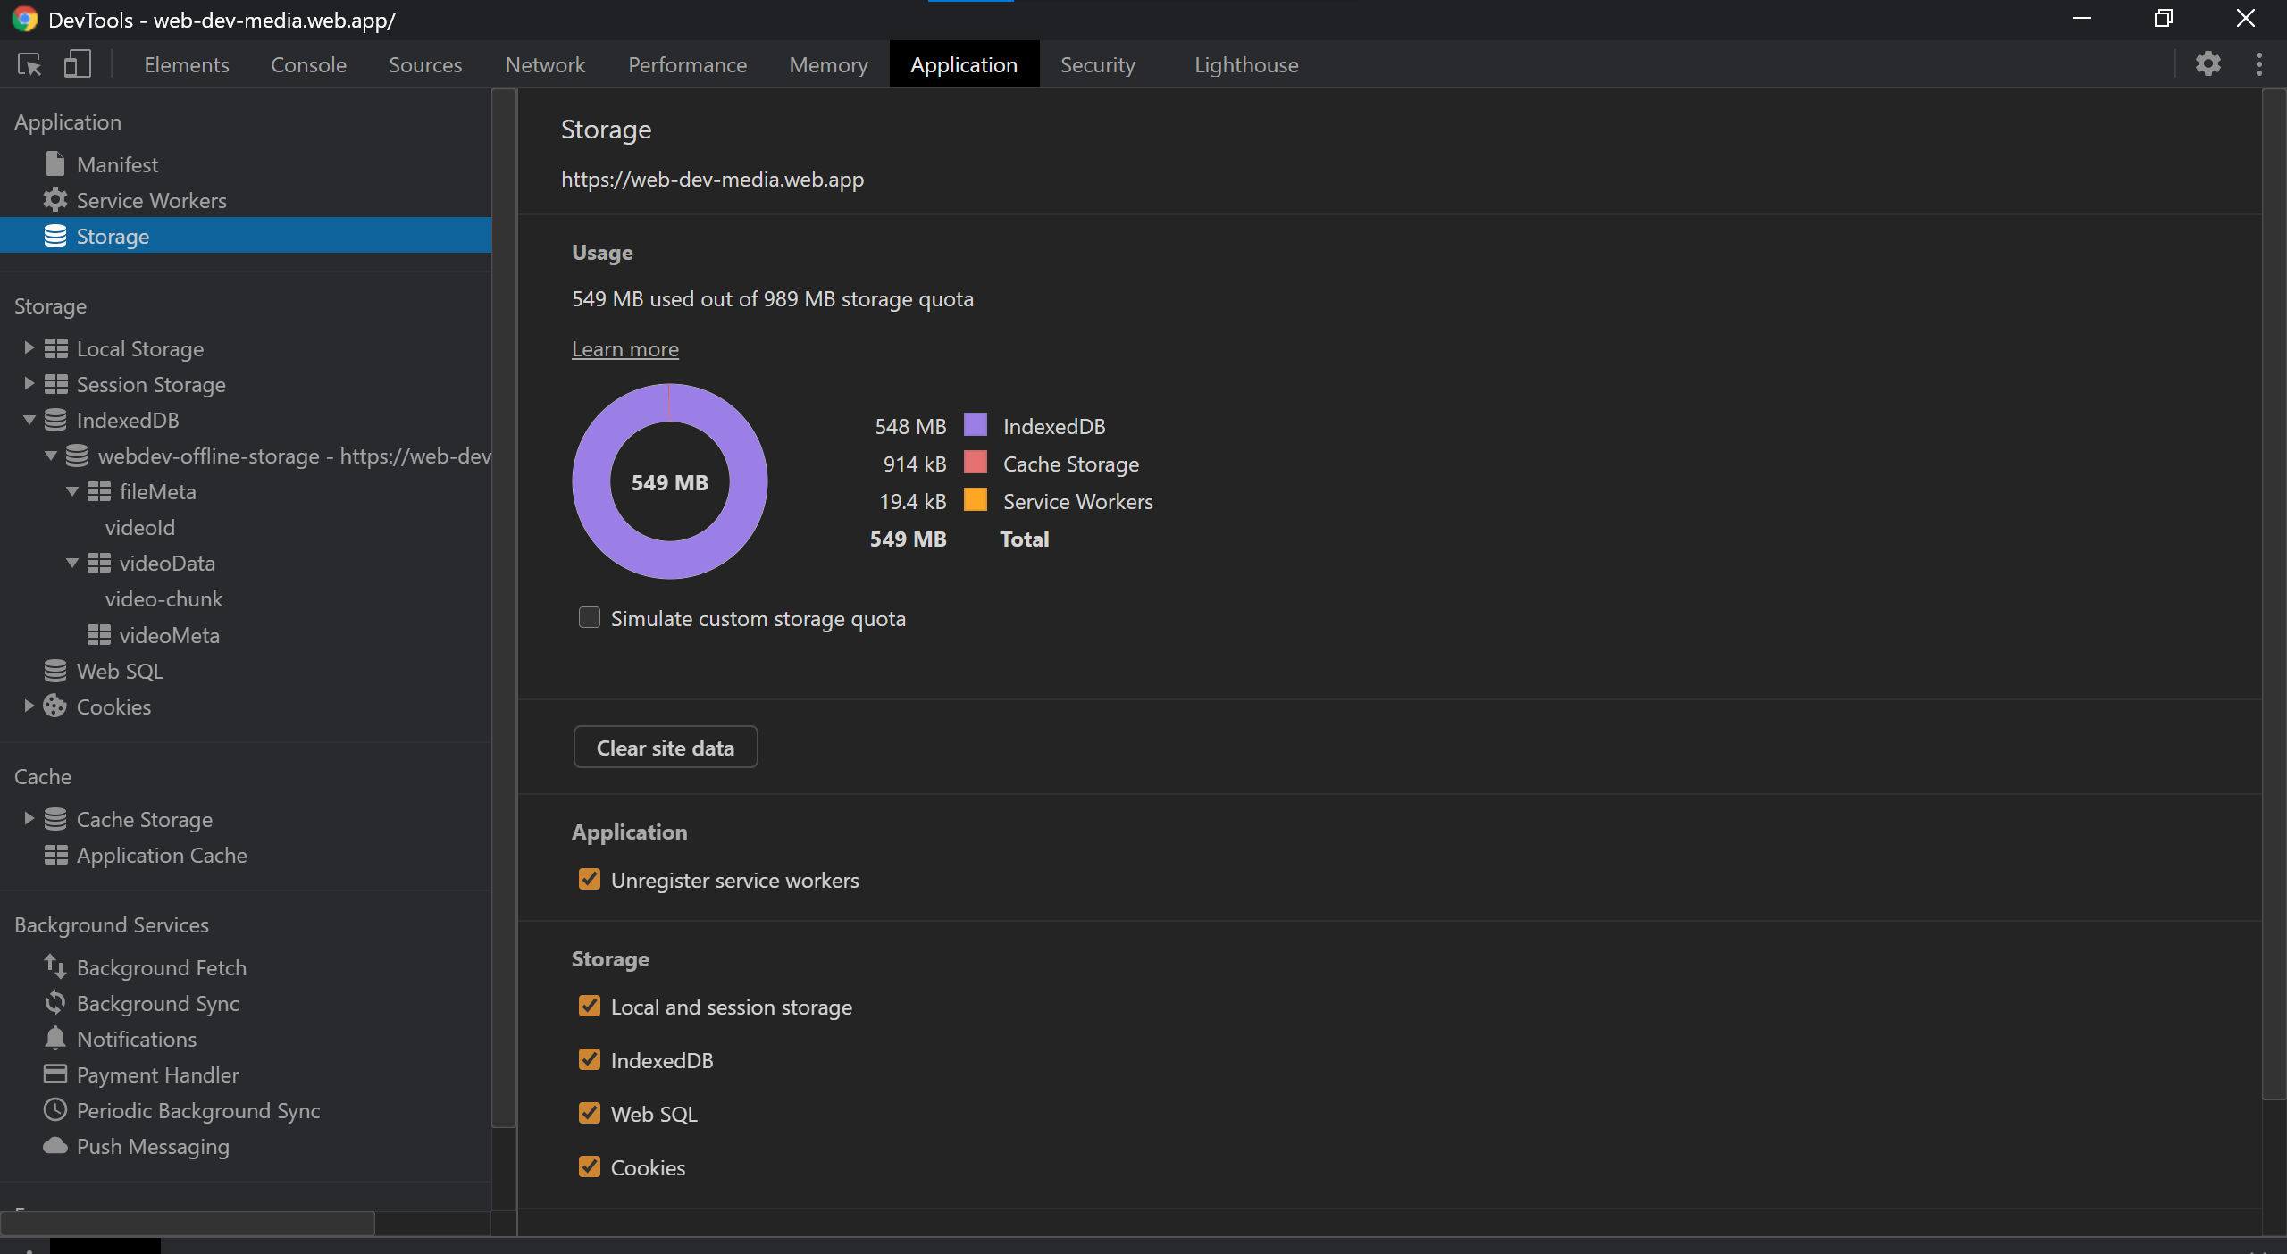Uncheck Unregister service workers

pos(589,880)
